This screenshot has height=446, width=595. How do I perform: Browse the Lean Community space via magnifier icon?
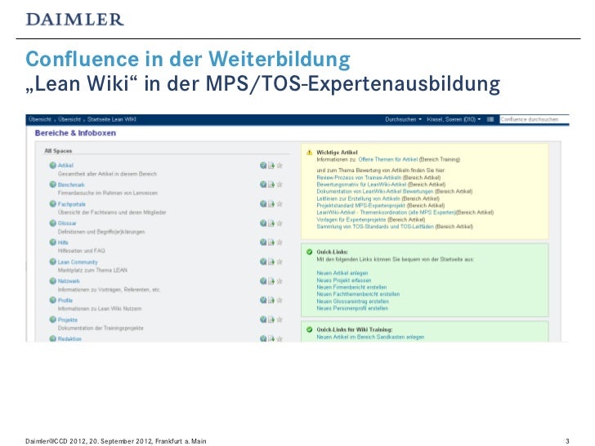(x=263, y=261)
